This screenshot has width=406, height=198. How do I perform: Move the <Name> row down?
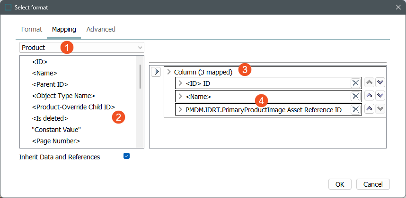pos(380,96)
